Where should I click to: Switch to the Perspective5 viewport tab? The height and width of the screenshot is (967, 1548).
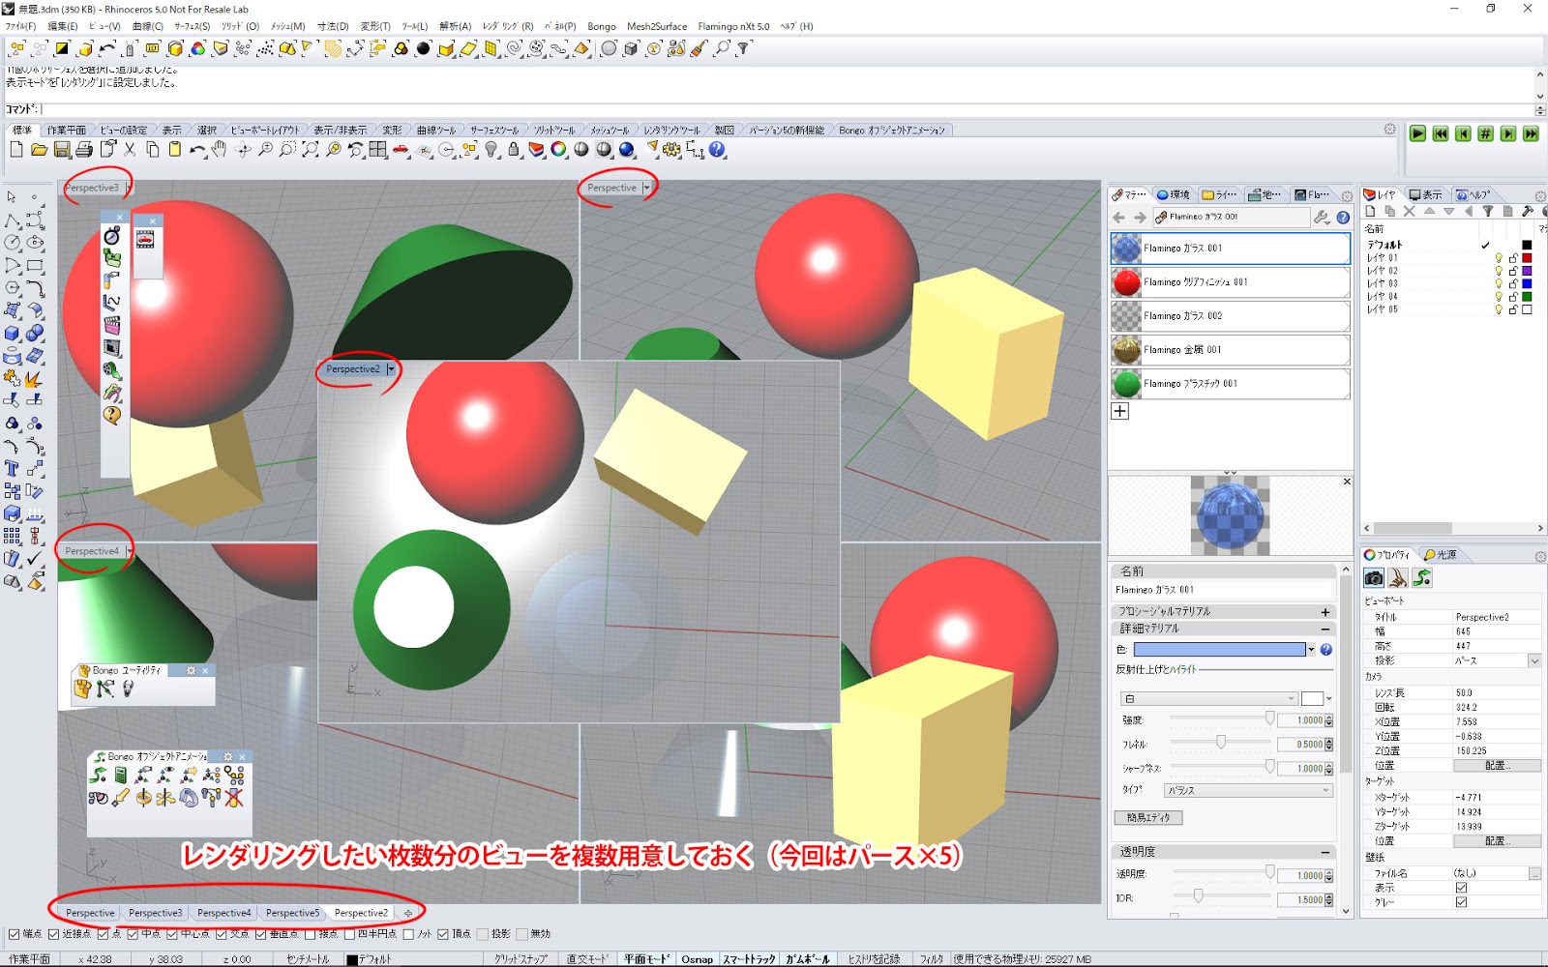[x=292, y=913]
